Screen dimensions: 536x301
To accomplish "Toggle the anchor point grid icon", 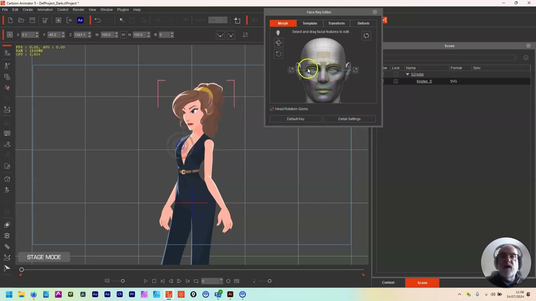I will click(x=10, y=35).
